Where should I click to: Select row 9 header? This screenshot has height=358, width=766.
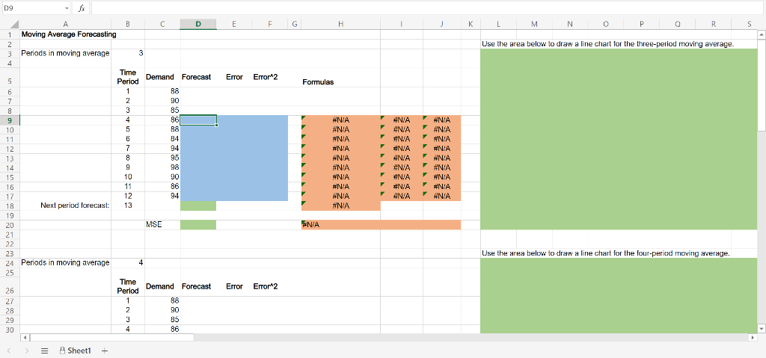pyautogui.click(x=10, y=120)
